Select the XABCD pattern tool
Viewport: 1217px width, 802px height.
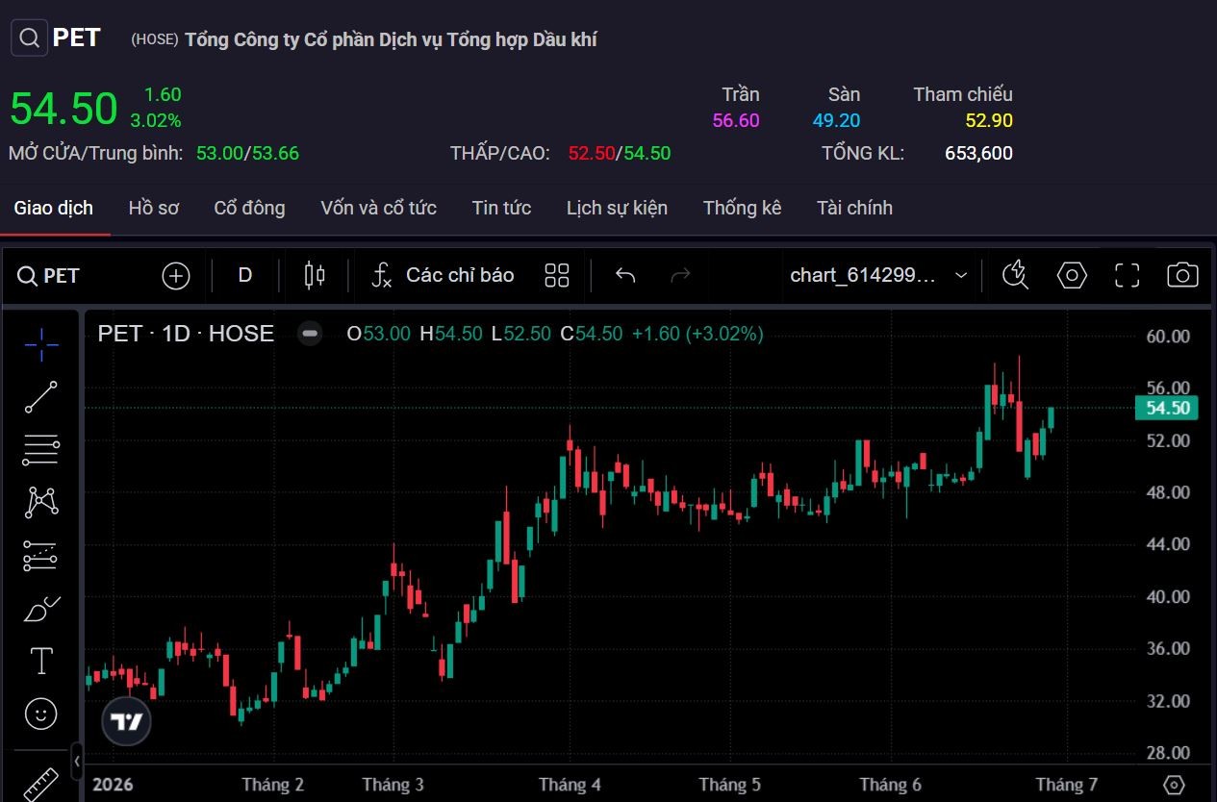click(x=40, y=501)
